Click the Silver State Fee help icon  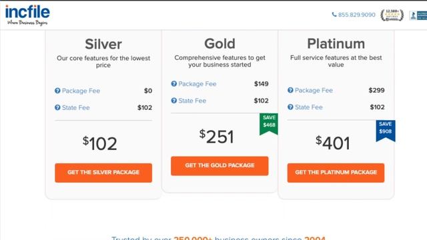57,108
